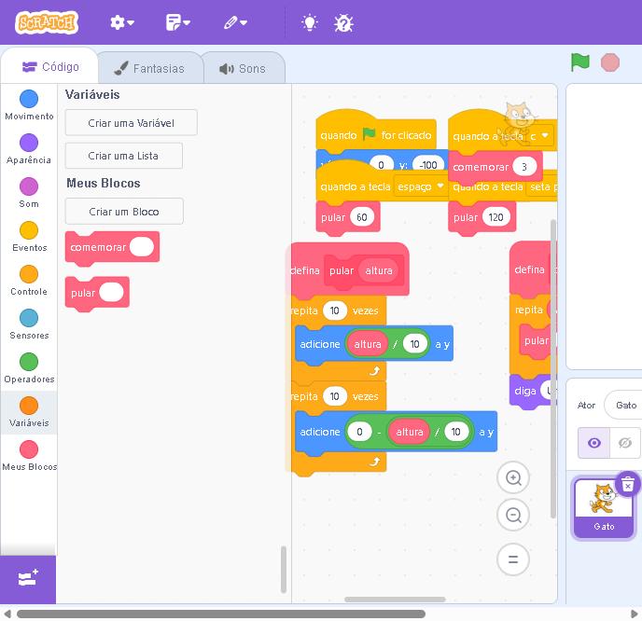This screenshot has width=642, height=621.
Task: Click the value 3 in comemorar block
Action: (x=524, y=167)
